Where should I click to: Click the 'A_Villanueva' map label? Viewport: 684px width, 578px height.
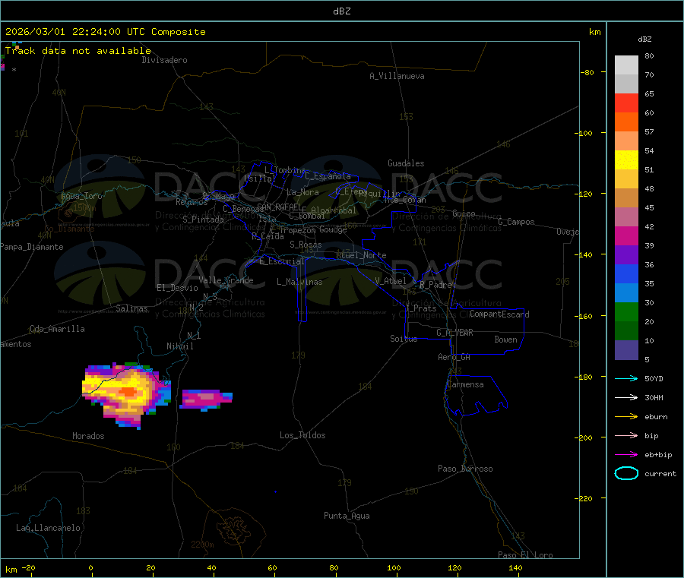tap(397, 76)
